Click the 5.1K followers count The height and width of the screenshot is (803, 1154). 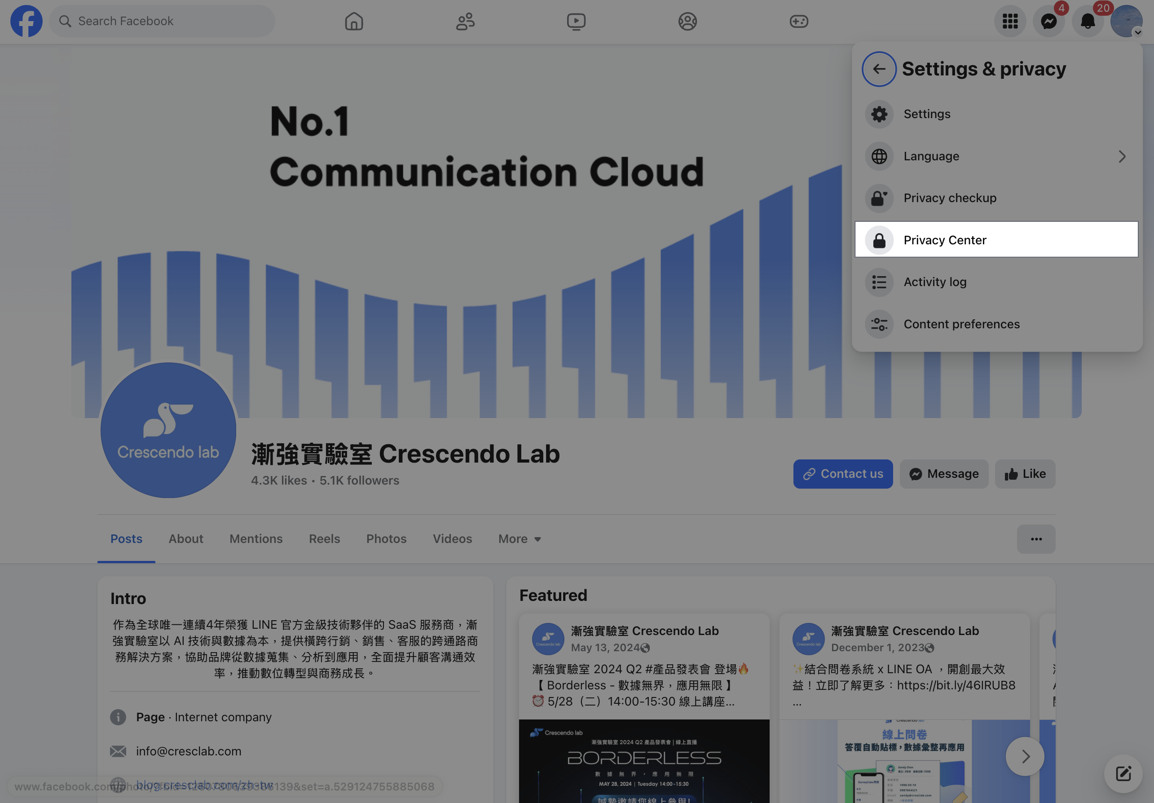point(359,481)
